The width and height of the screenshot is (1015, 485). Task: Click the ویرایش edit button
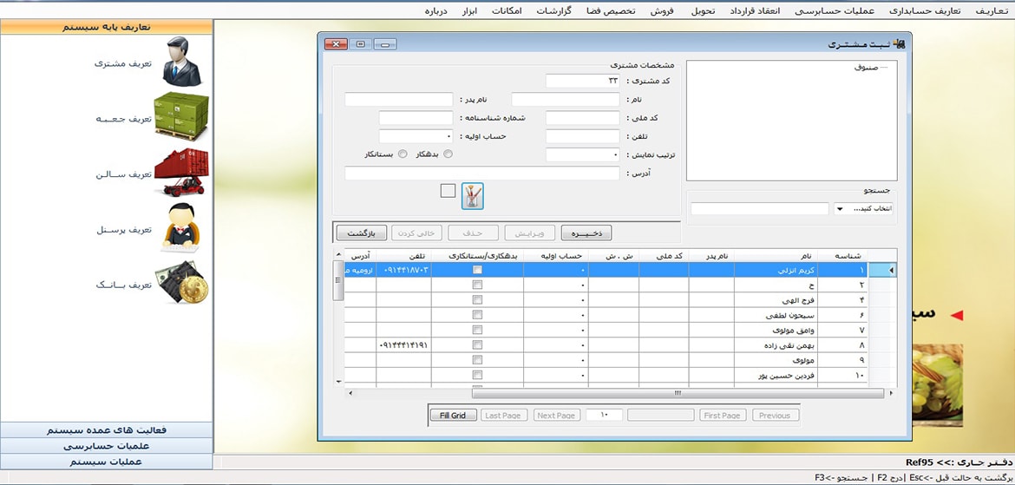point(530,233)
